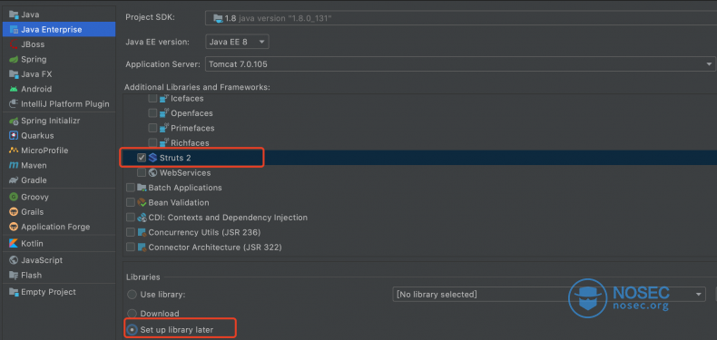Click the Bean Validation icon
Screen dimensions: 717x340
point(142,202)
